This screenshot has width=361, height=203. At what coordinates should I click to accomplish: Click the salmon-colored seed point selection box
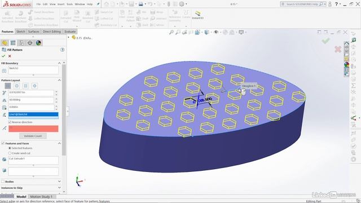(33, 129)
